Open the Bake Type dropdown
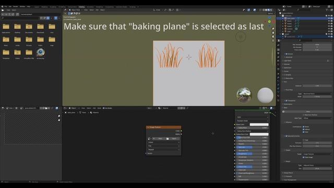 (x=317, y=118)
